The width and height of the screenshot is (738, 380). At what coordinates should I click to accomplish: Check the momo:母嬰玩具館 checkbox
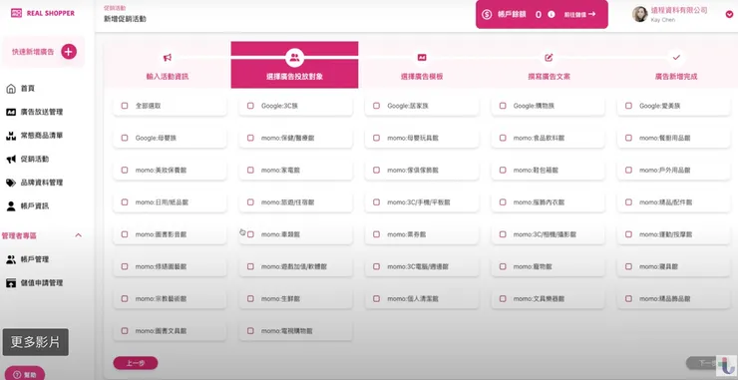click(x=377, y=138)
